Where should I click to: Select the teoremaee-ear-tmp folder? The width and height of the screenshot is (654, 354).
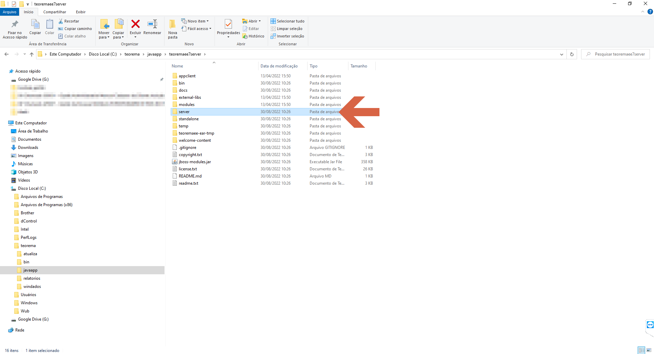tap(197, 133)
